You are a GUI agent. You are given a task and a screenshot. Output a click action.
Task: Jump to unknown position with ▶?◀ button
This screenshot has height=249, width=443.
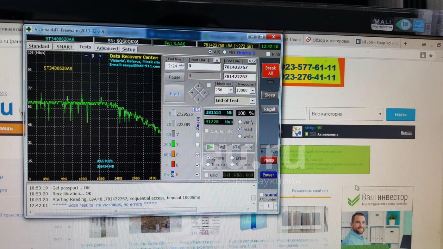(x=236, y=147)
